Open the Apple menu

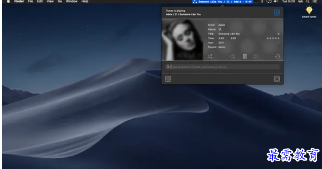pyautogui.click(x=8, y=1)
